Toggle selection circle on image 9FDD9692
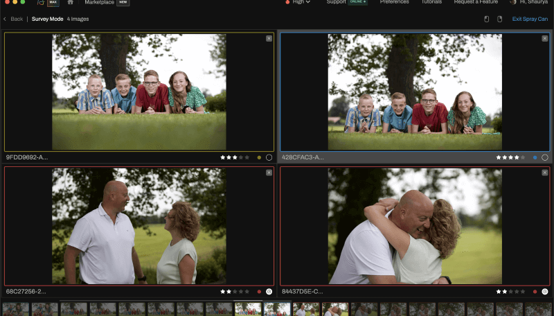554x316 pixels. tap(269, 157)
